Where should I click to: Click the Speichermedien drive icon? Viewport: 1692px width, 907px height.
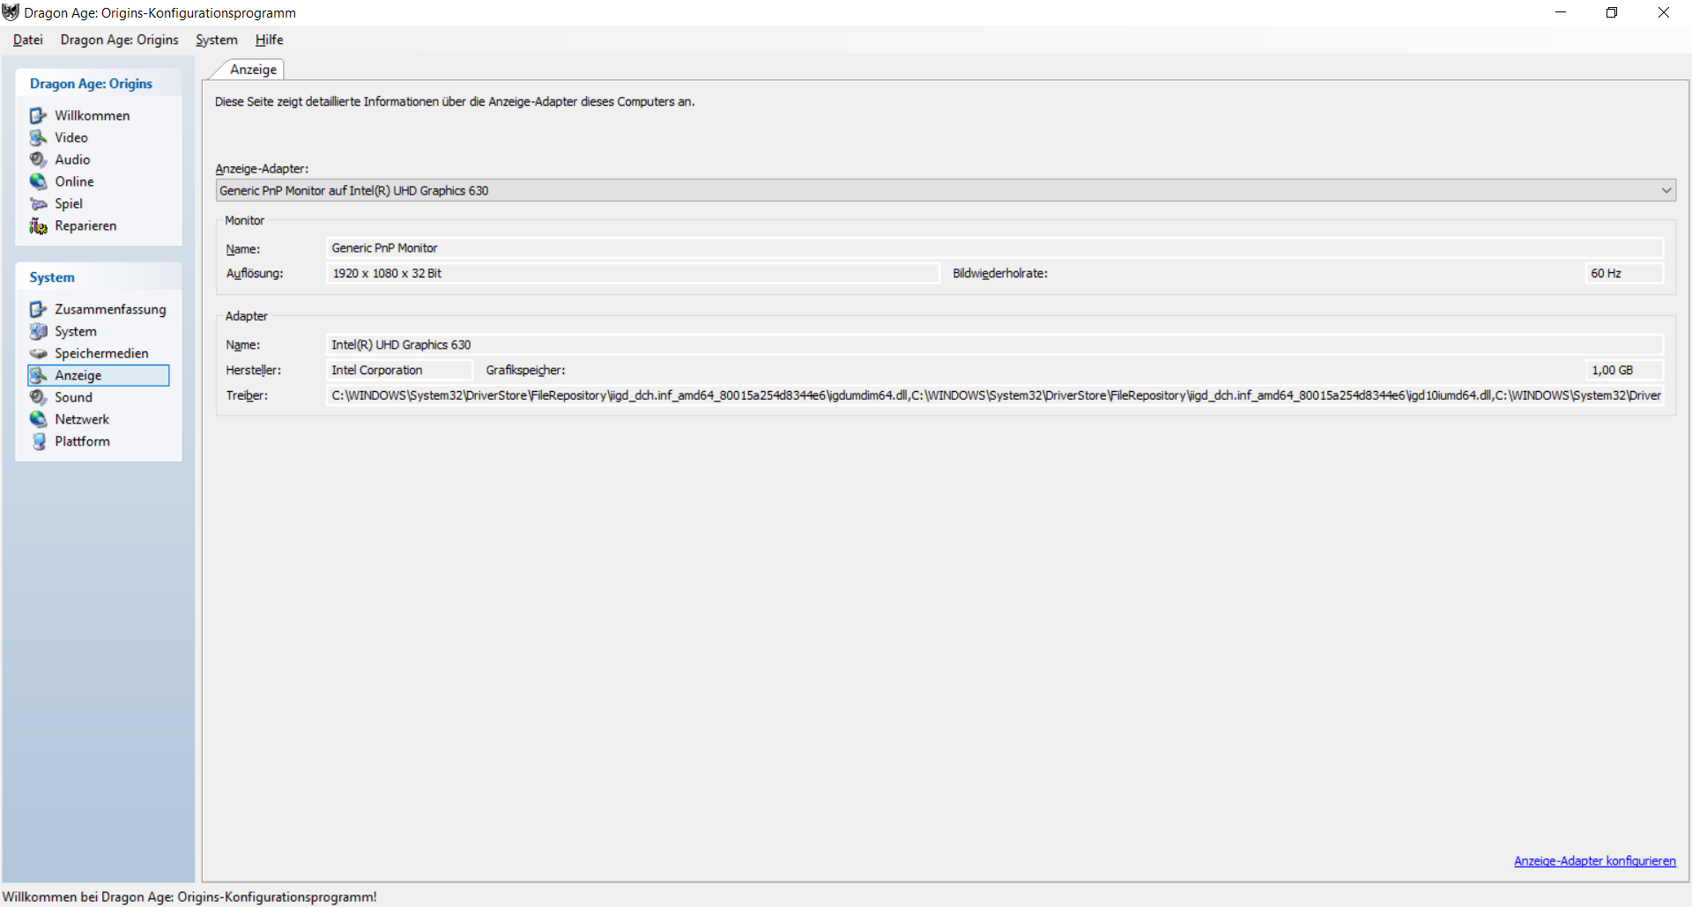point(38,353)
